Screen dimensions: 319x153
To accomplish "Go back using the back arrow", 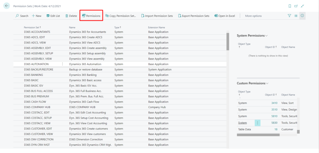I will [x=7, y=6].
